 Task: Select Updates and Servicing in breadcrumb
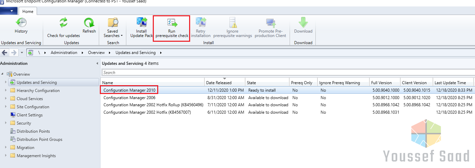click(x=135, y=53)
